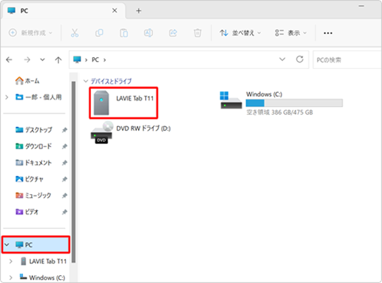Click the Paste clipboard icon
382x283 pixels.
pos(124,33)
